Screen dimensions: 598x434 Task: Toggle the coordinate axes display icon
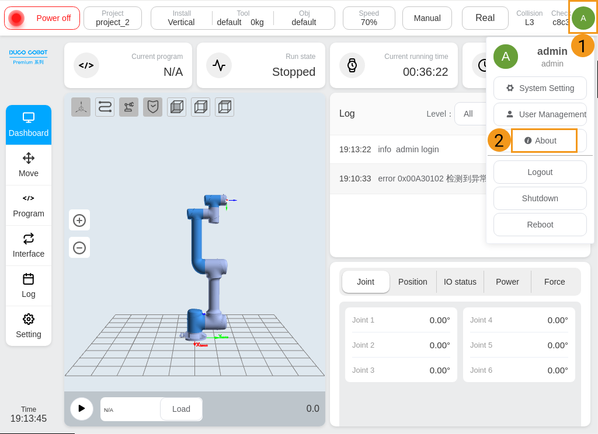(x=81, y=107)
